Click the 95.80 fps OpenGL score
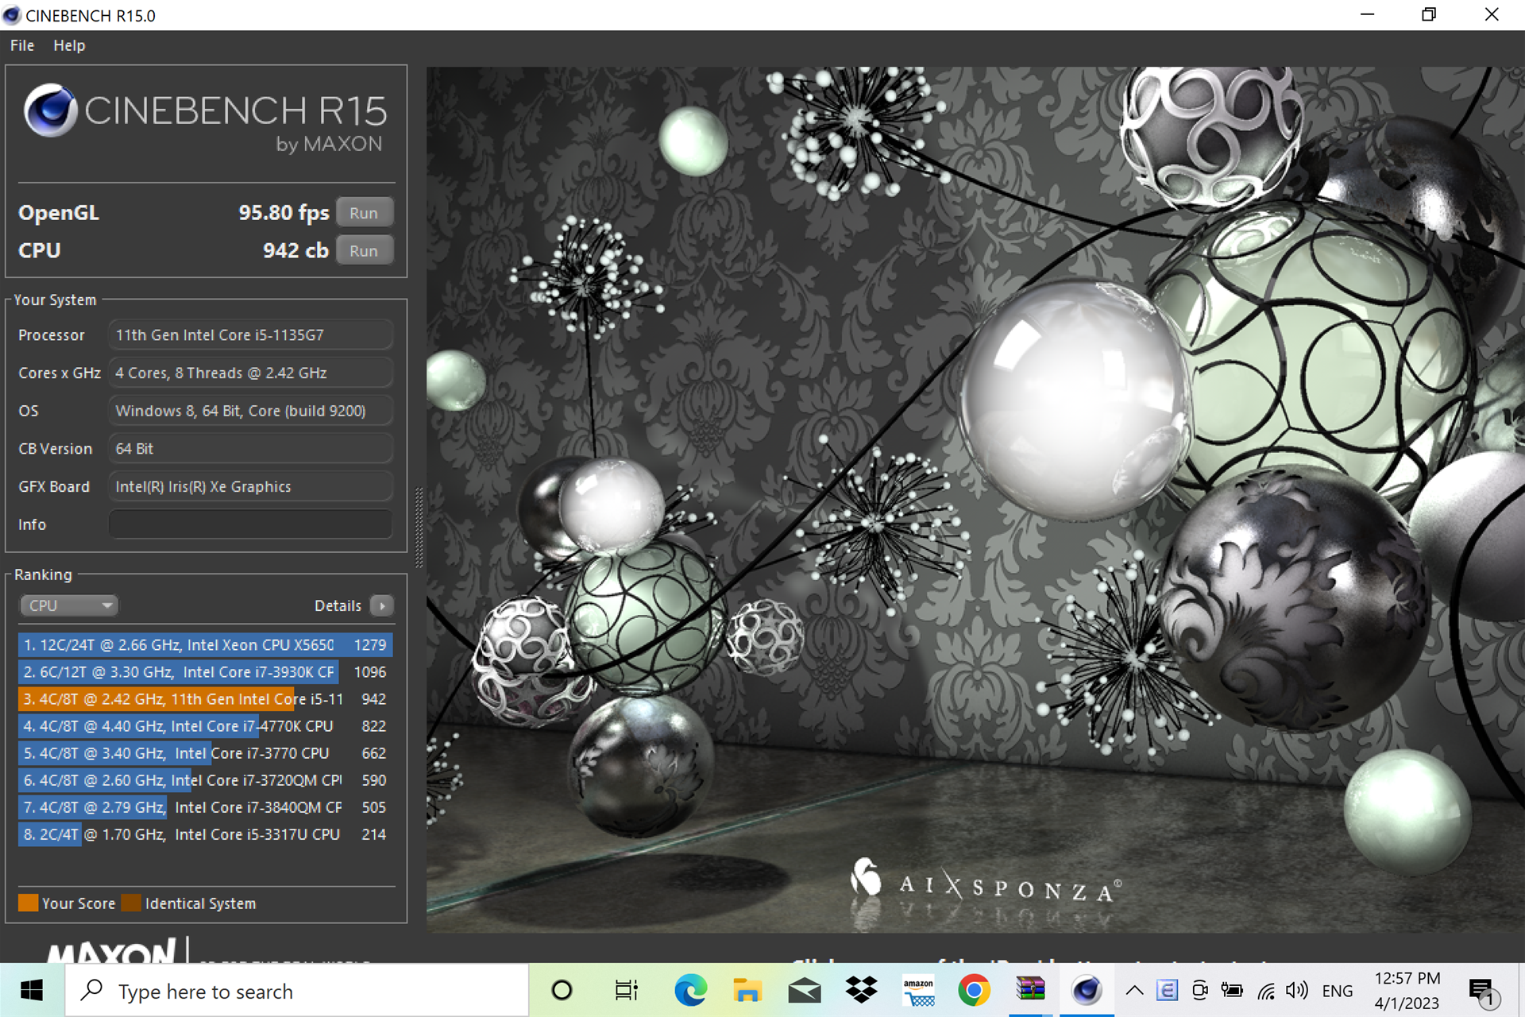The height and width of the screenshot is (1017, 1525). click(x=284, y=213)
